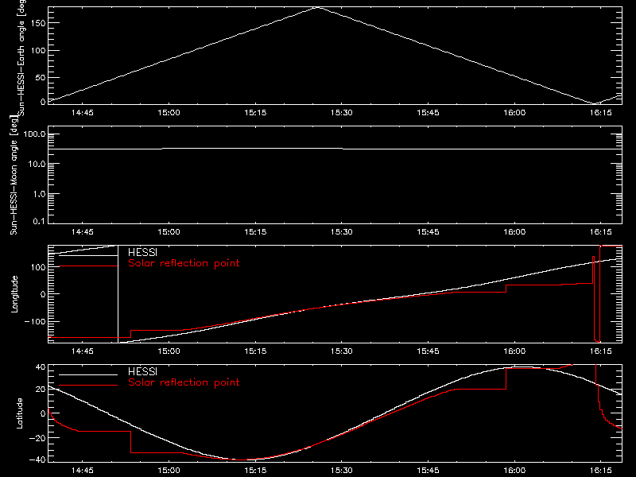Select 'Solar reflection point' legend in Latitude plot
636x477 pixels.
tap(184, 382)
